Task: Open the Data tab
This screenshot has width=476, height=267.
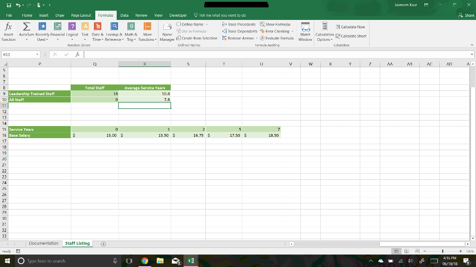Action: pyautogui.click(x=124, y=15)
